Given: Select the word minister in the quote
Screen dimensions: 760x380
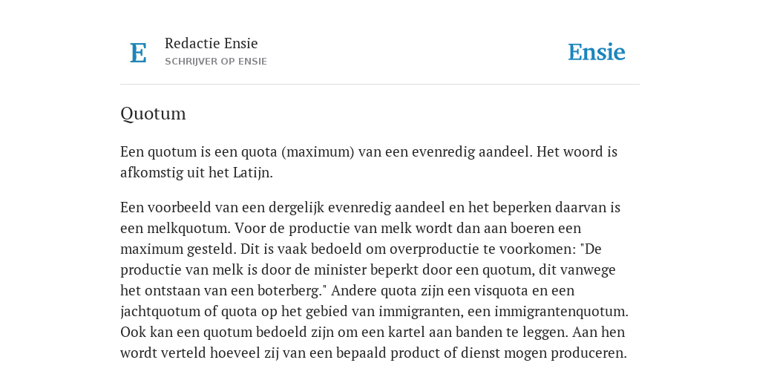Looking at the screenshot, I should (335, 269).
